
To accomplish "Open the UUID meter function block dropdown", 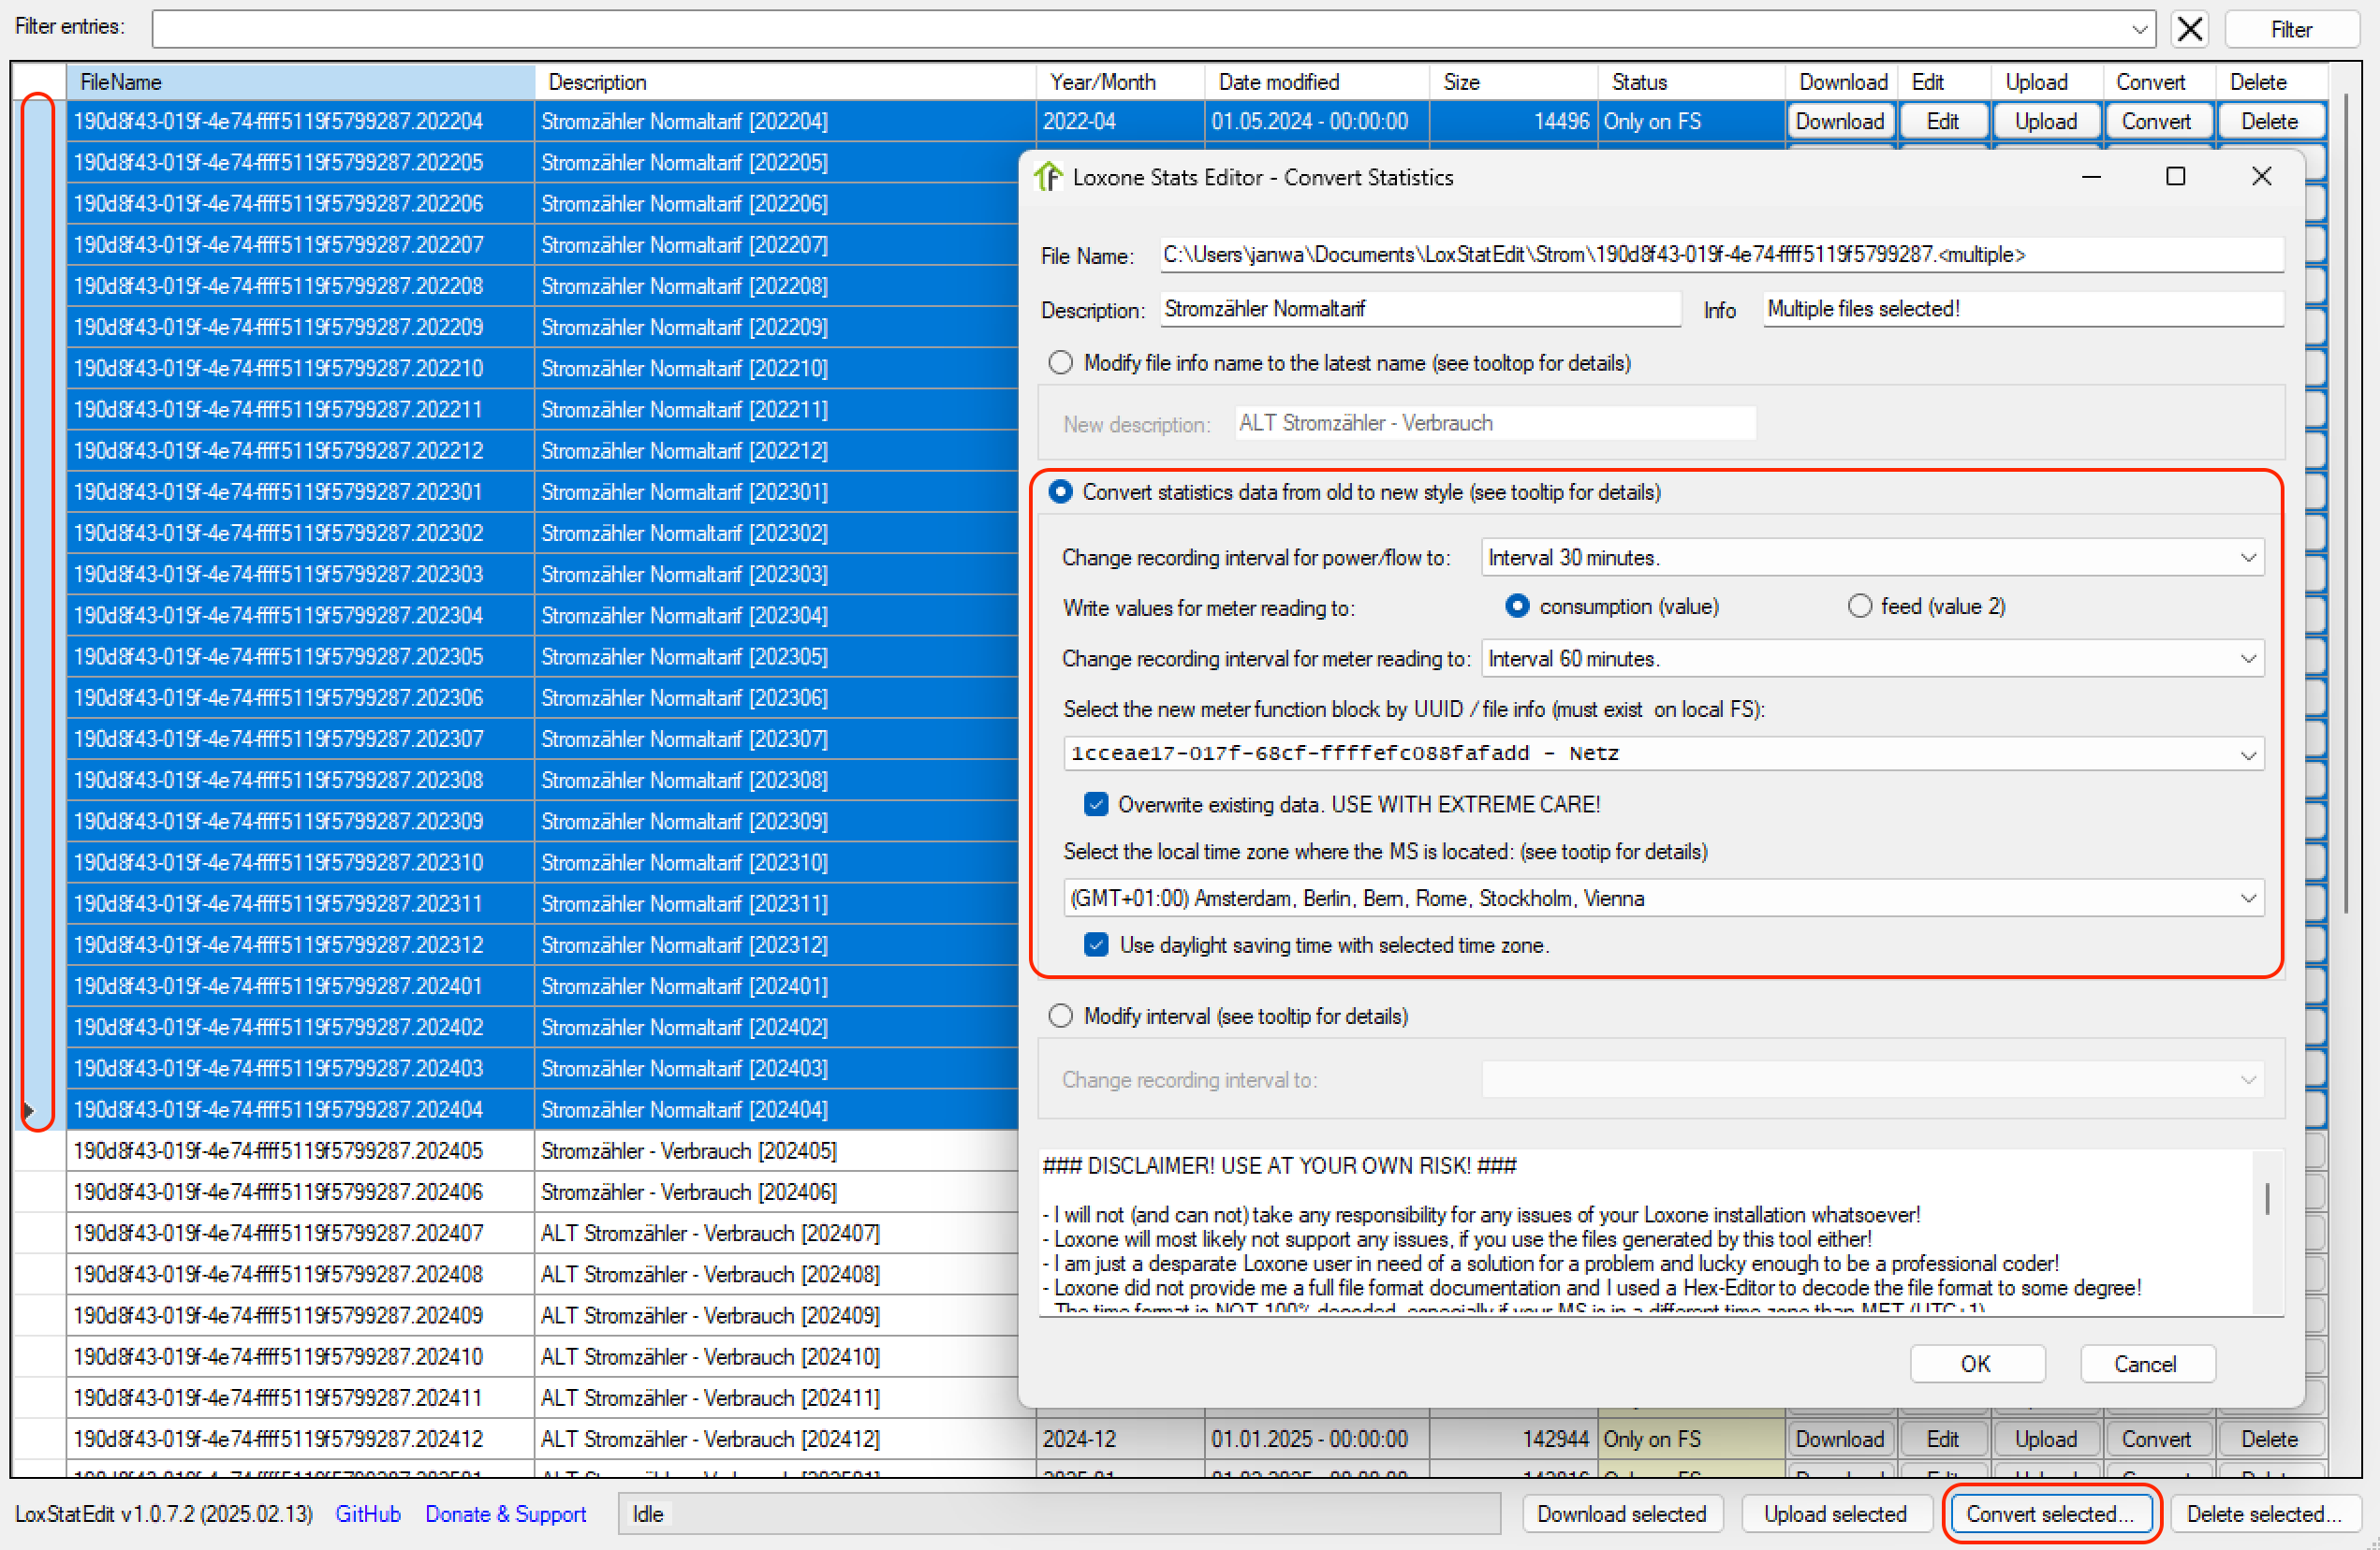I will click(2247, 755).
